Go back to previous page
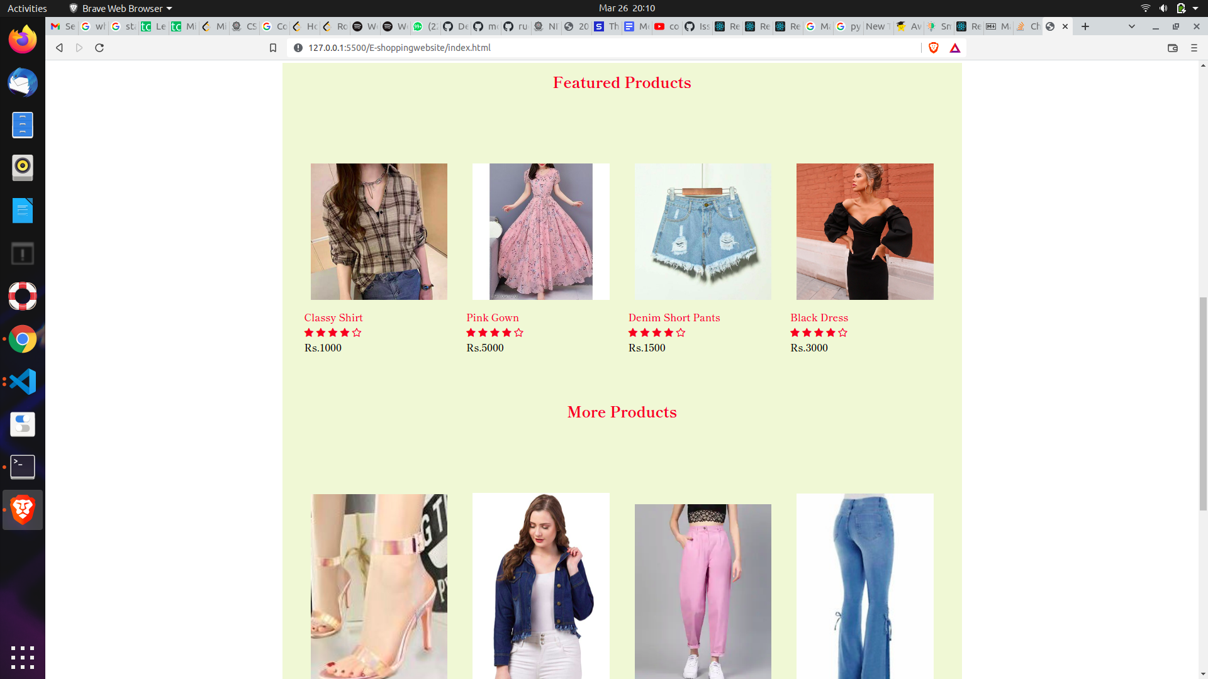The image size is (1208, 679). click(x=59, y=48)
